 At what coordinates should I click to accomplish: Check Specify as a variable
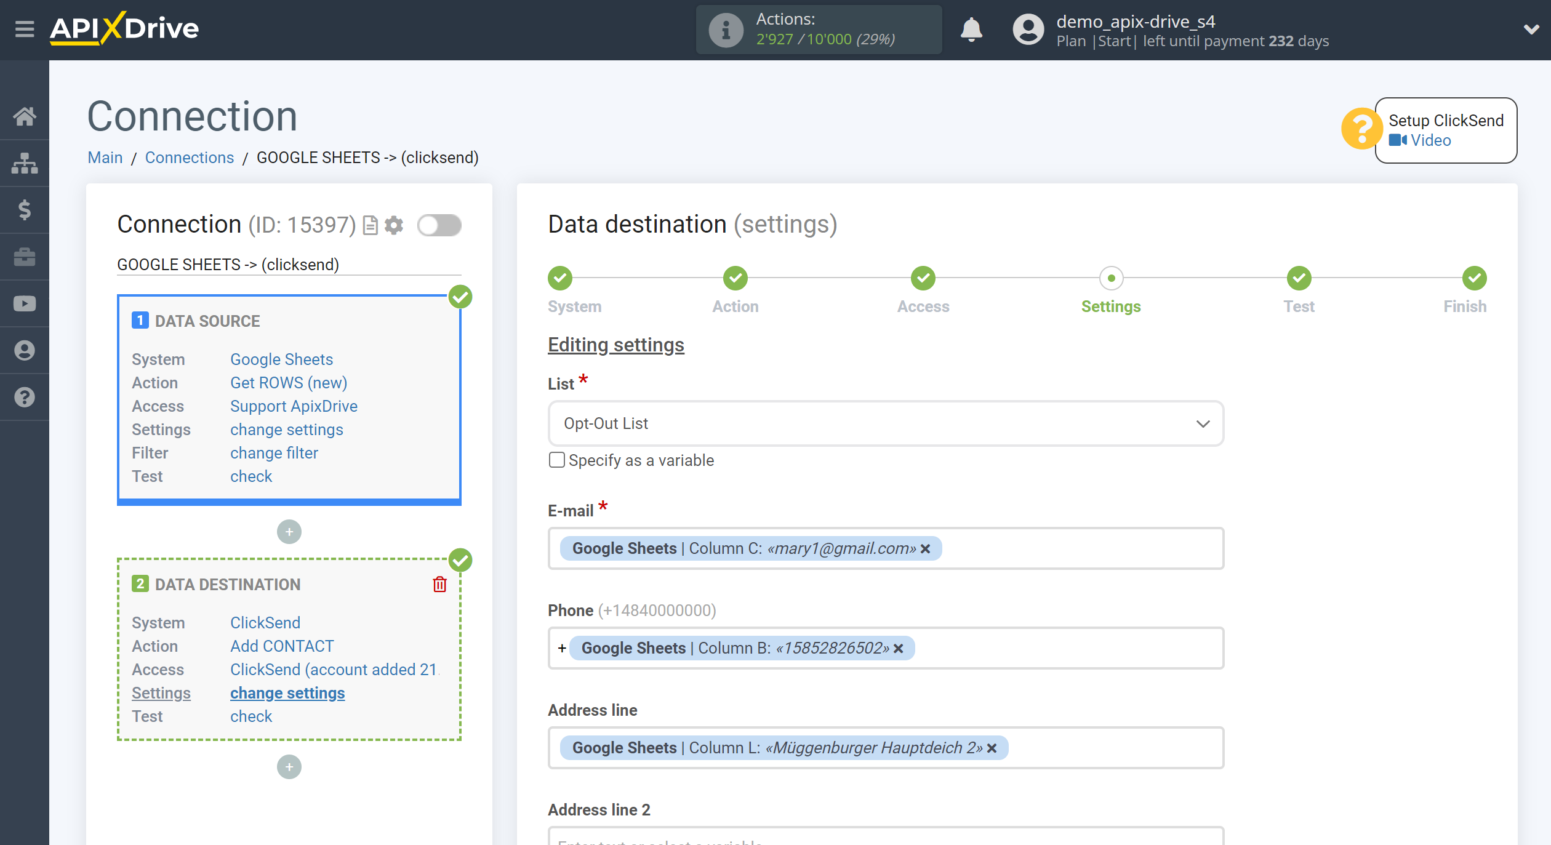click(x=557, y=460)
